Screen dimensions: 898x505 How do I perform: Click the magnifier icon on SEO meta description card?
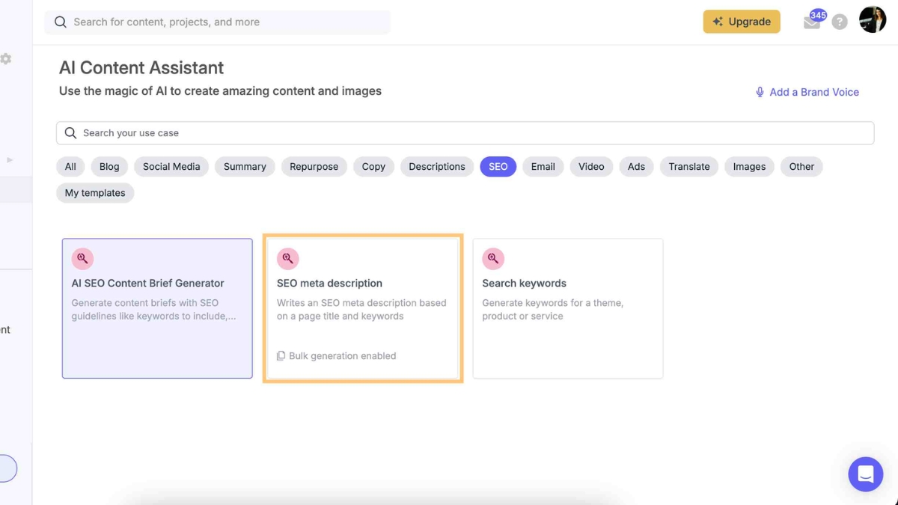point(288,258)
